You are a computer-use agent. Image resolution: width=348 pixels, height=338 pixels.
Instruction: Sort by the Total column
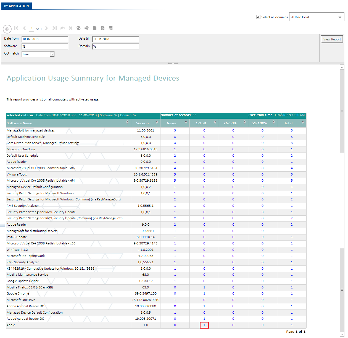coord(303,122)
